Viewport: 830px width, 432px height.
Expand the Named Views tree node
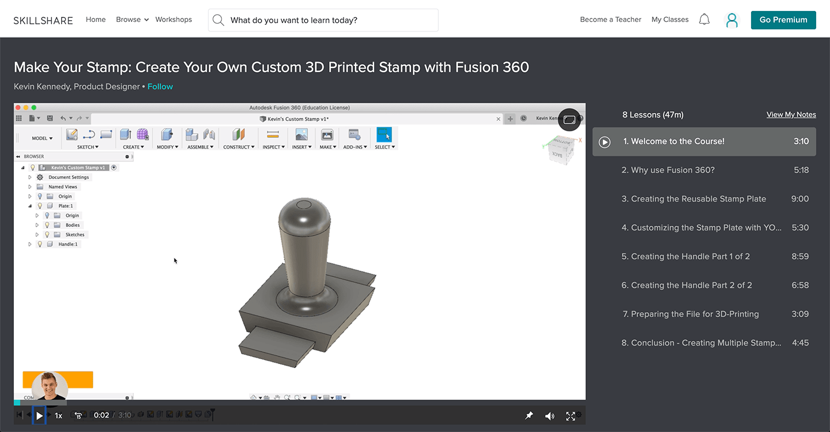(30, 187)
